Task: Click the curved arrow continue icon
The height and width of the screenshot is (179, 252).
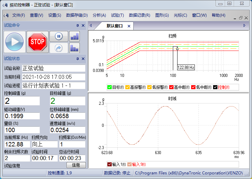Action: tap(59, 48)
